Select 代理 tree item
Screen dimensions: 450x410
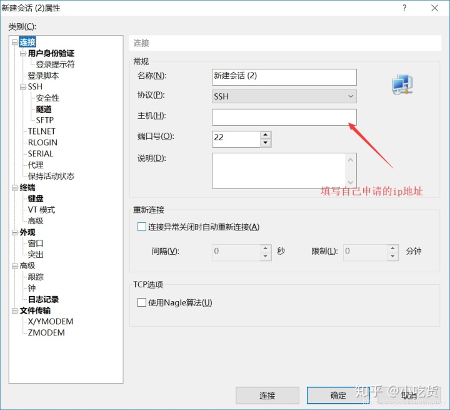[36, 165]
